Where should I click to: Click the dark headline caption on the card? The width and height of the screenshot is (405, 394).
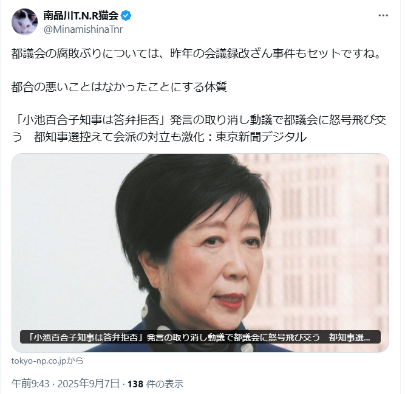(x=200, y=337)
